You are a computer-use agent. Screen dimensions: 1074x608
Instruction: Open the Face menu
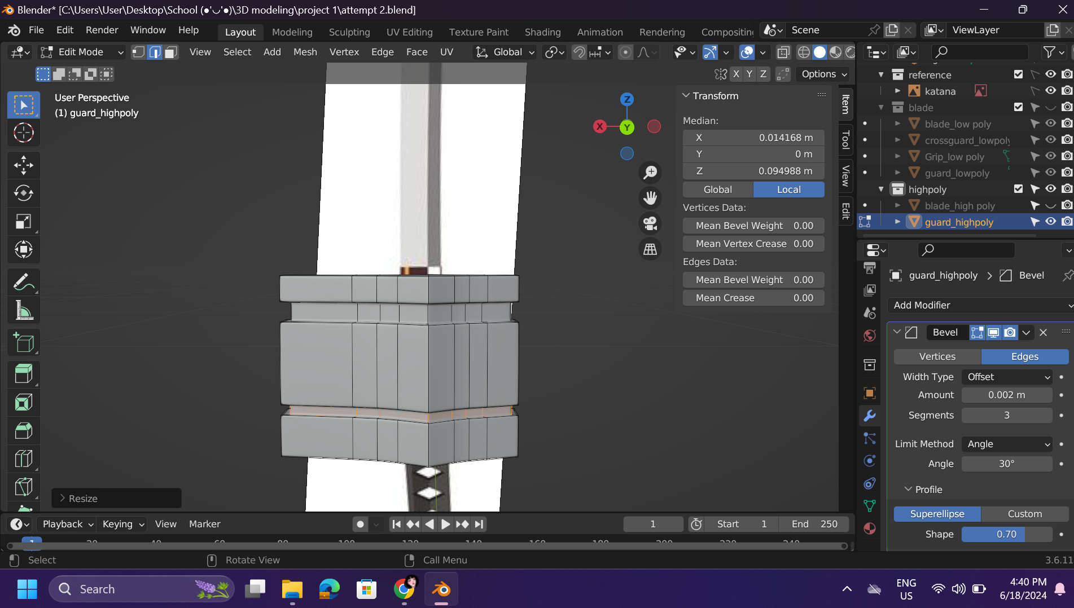pos(417,52)
